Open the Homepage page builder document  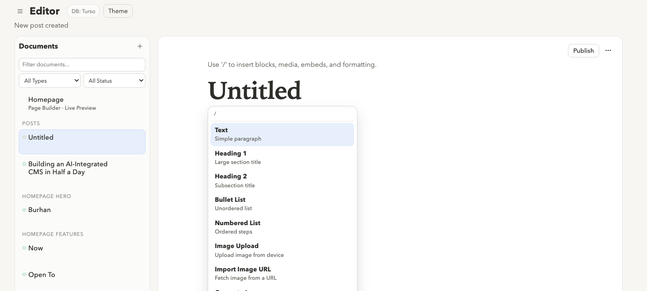point(62,103)
